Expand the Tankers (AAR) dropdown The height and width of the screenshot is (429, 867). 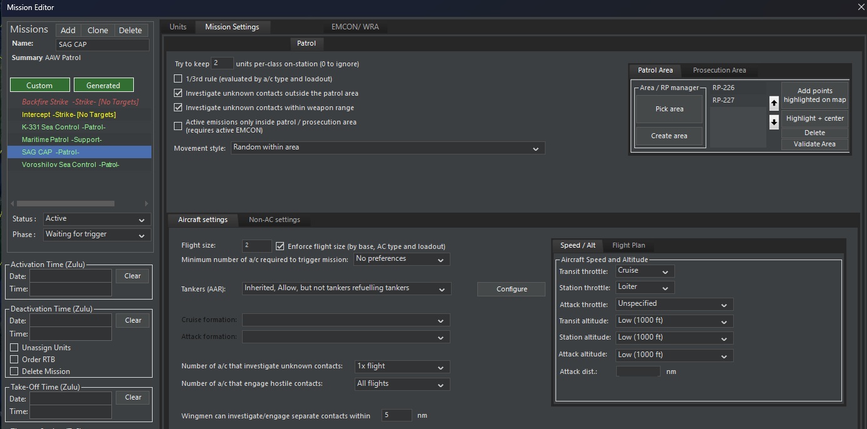point(345,289)
